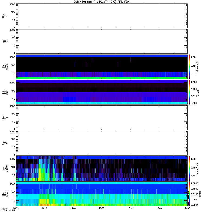Click "0.01" on the thb edc12 color scale
203x216 pixels.
[x=193, y=75]
